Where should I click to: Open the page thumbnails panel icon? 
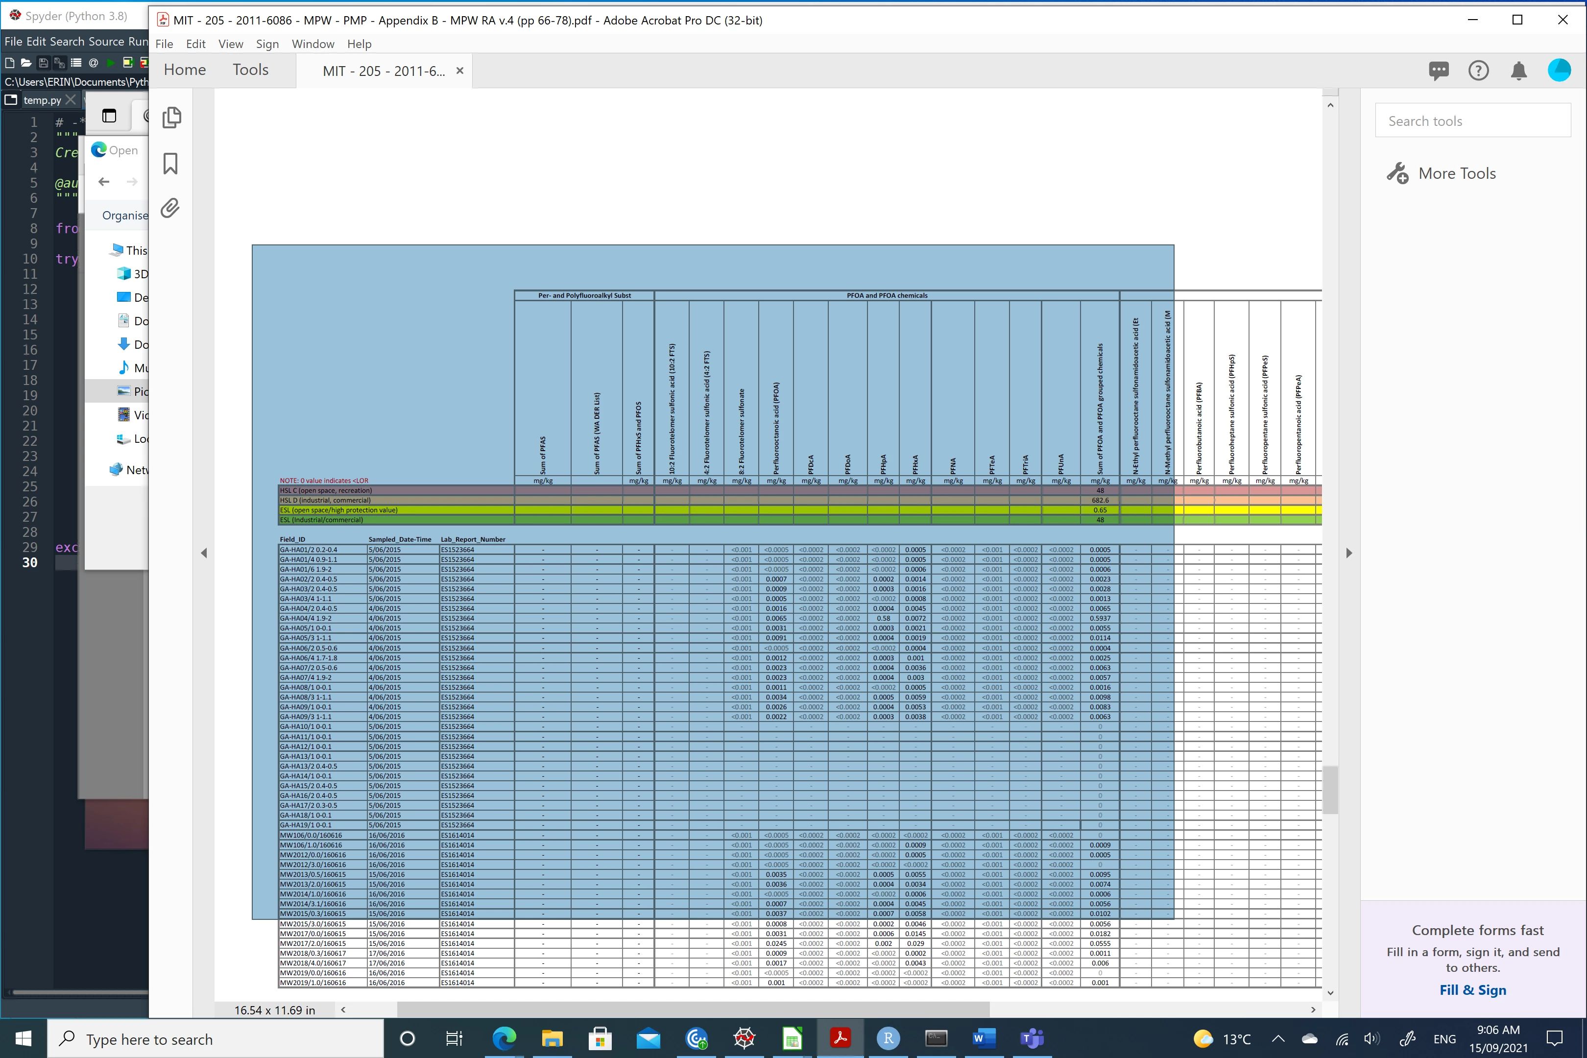(171, 118)
